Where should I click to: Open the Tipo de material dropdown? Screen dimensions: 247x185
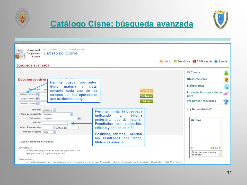coord(57,114)
